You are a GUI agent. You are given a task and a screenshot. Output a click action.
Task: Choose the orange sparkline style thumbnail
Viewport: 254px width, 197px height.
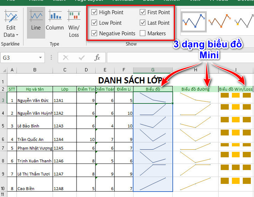click(x=220, y=21)
